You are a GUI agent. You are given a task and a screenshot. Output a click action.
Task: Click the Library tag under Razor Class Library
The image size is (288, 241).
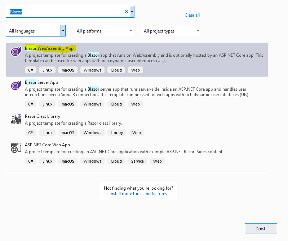[x=117, y=133]
